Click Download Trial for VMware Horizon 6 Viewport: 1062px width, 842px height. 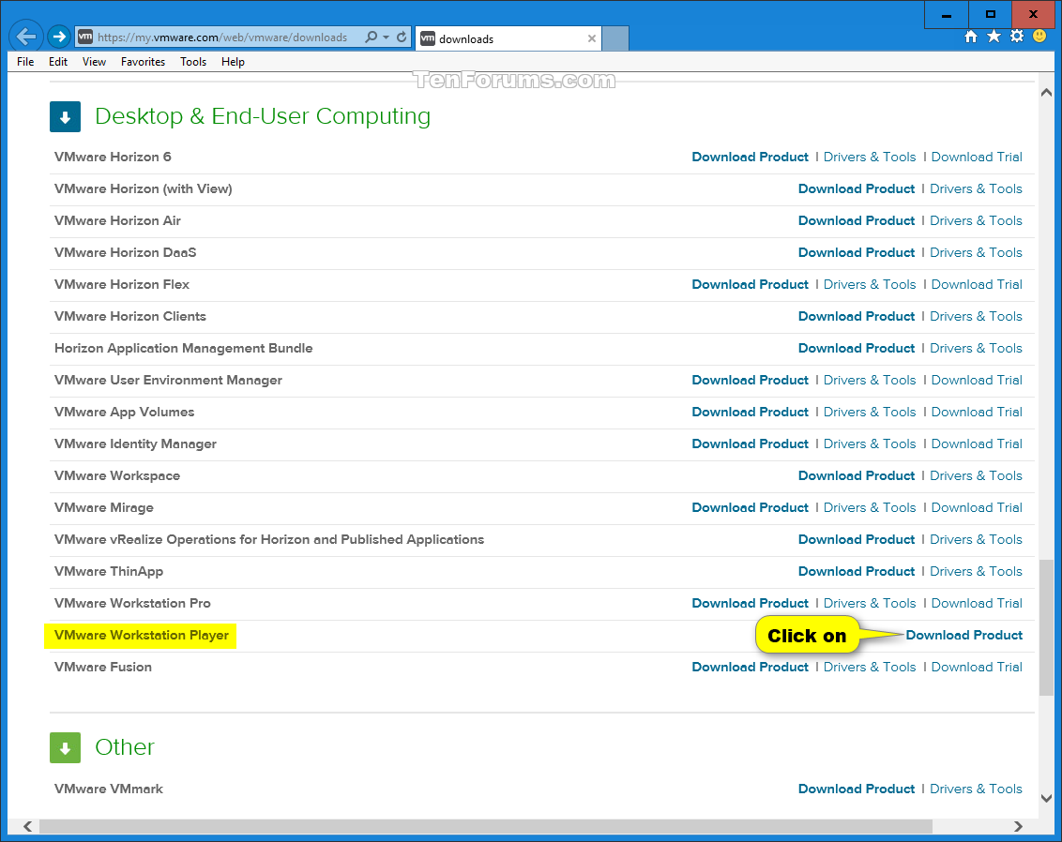[x=977, y=157]
